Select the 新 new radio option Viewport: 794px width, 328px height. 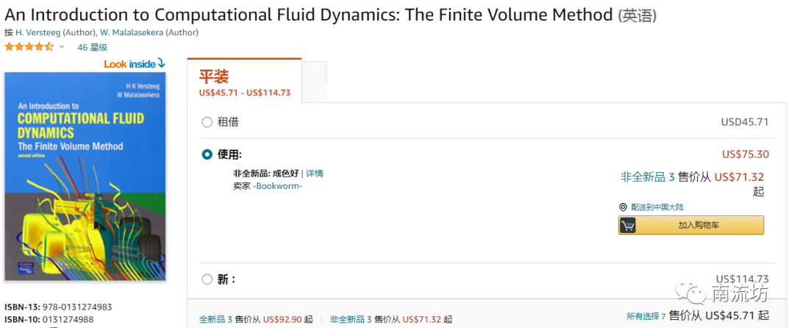(x=207, y=279)
